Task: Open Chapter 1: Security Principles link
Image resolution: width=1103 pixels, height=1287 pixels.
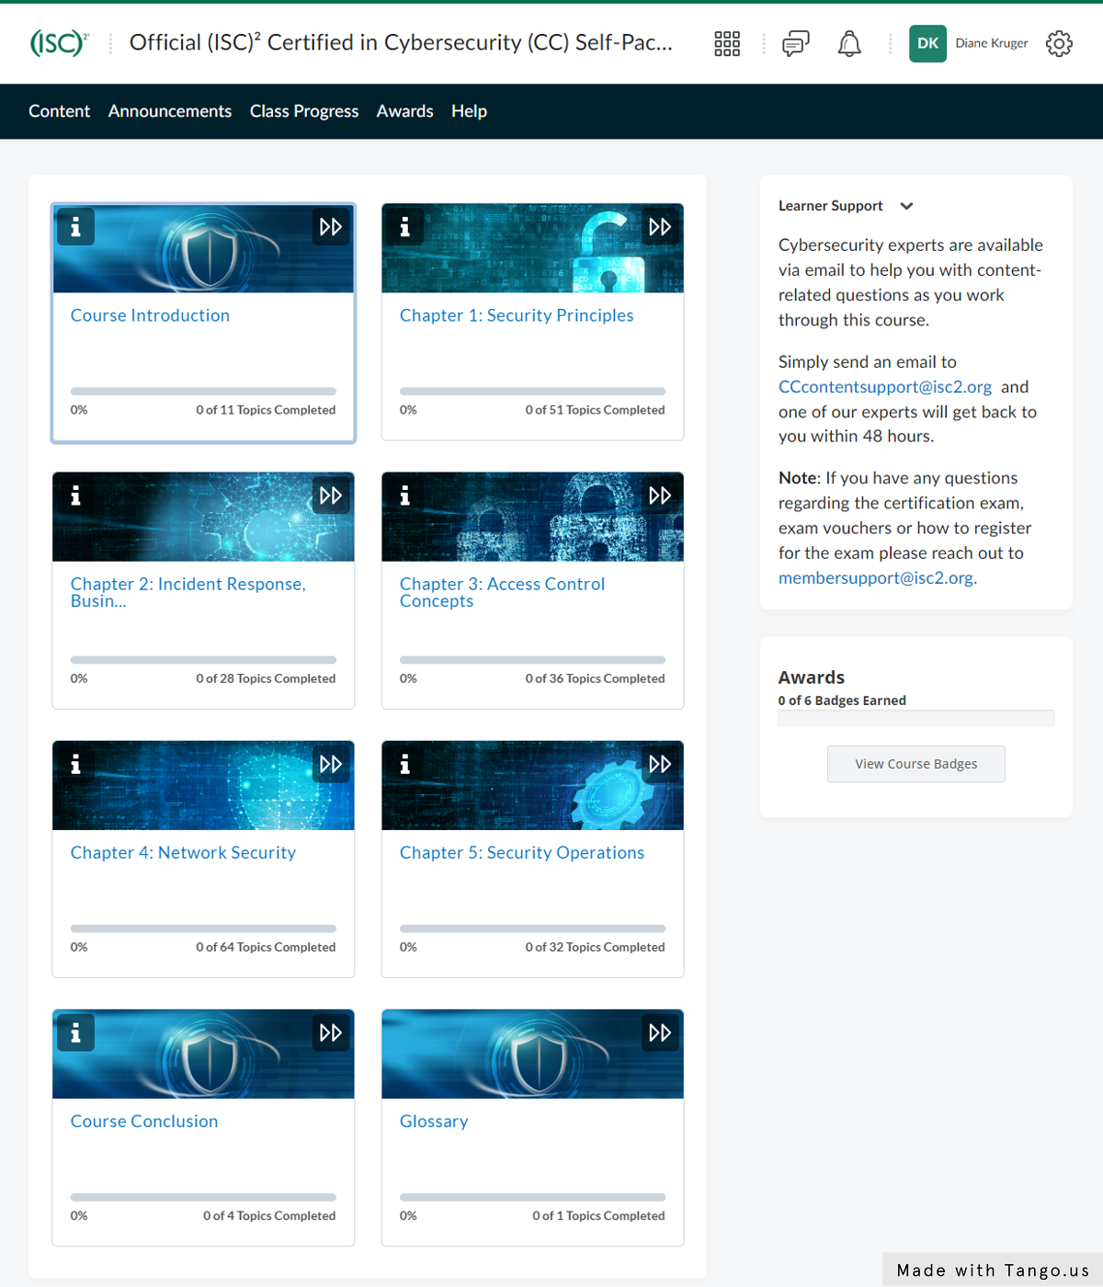Action: pos(517,315)
